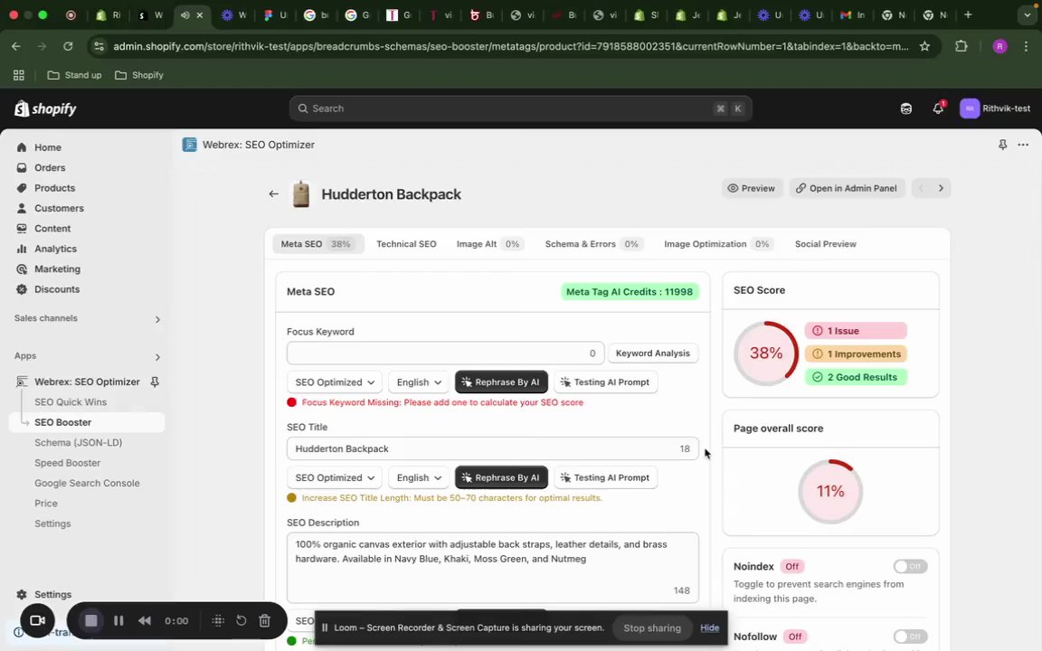Open Products via tag icon

(22, 188)
